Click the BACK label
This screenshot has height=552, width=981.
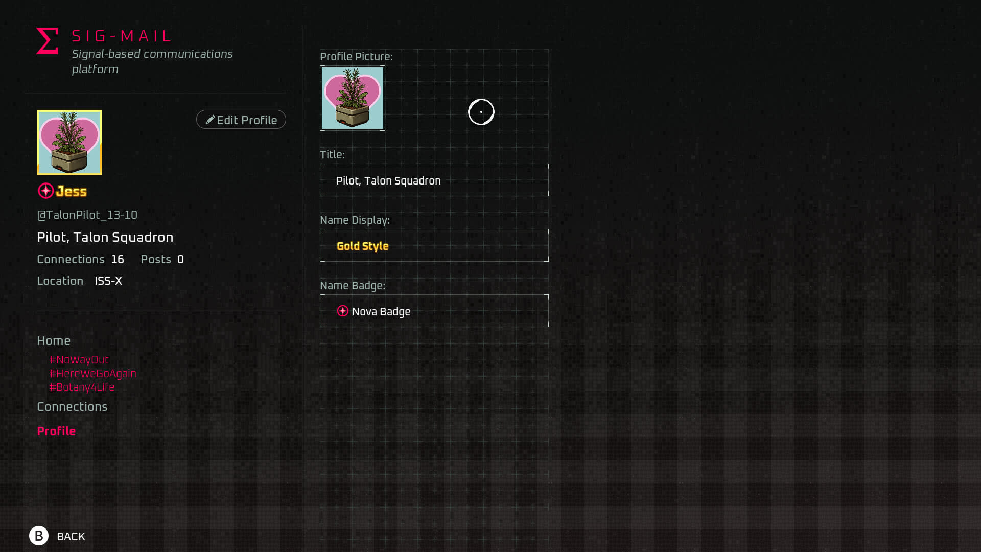point(71,537)
